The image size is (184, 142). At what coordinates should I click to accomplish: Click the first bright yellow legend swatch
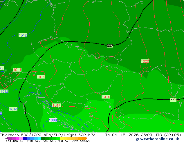(62, 138)
